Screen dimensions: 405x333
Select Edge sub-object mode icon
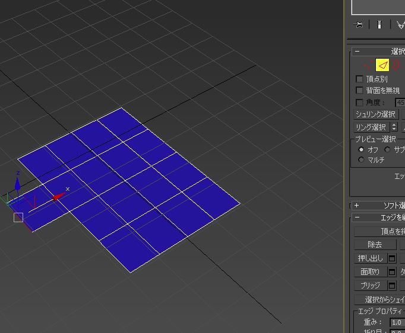(x=382, y=65)
